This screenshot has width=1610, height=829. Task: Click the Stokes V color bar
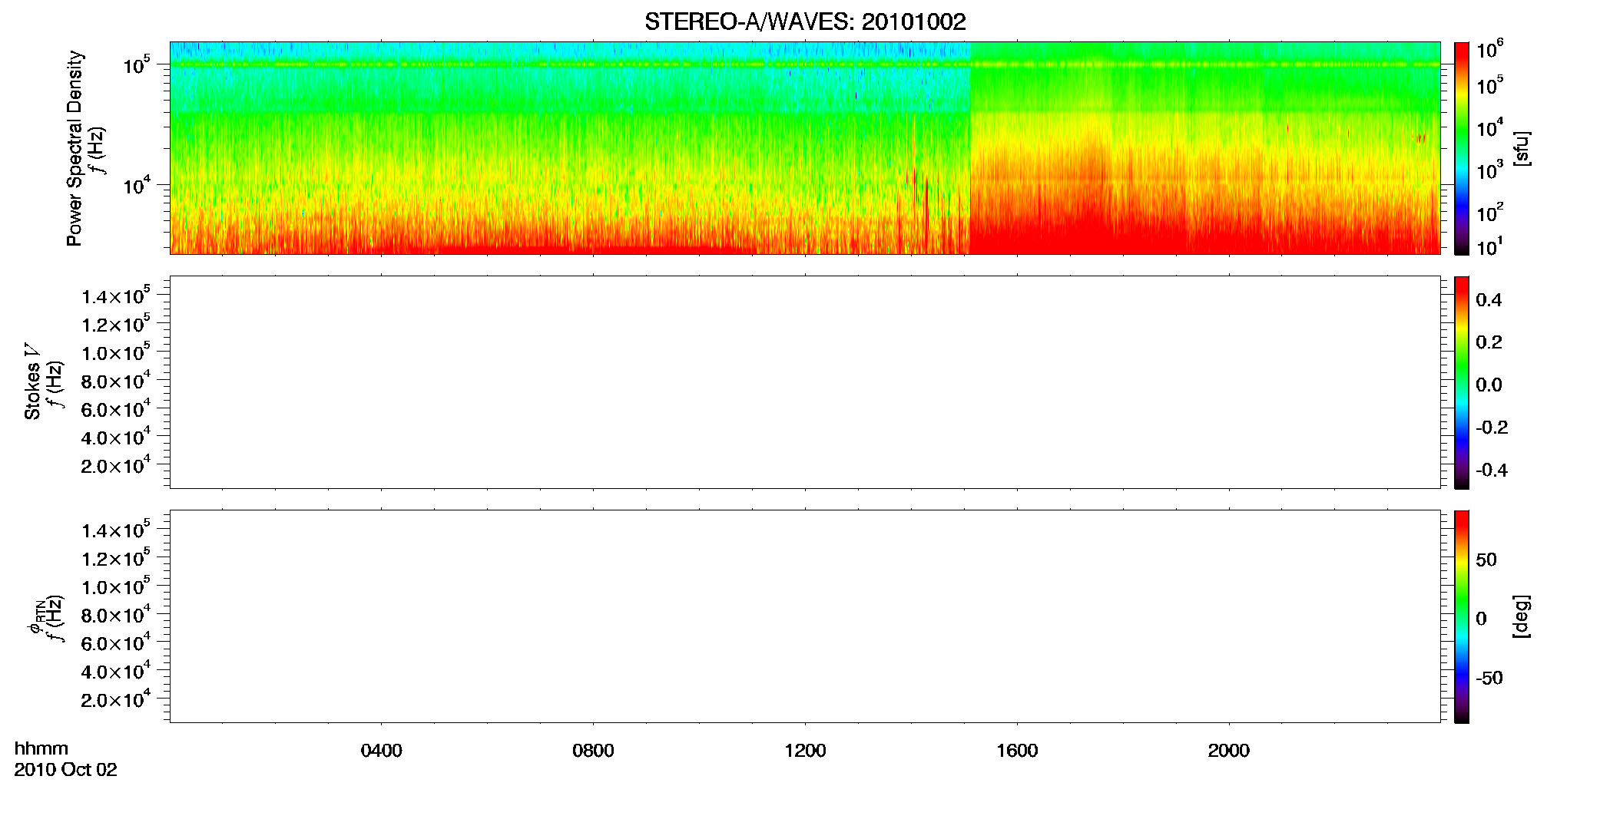1462,382
